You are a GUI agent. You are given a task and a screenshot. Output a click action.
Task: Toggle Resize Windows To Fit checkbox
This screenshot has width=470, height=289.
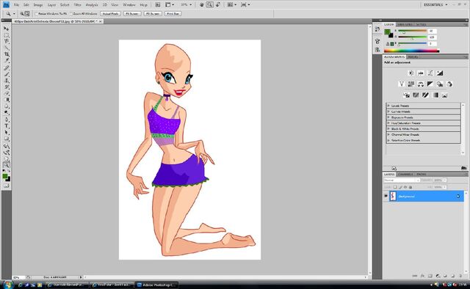pyautogui.click(x=36, y=14)
